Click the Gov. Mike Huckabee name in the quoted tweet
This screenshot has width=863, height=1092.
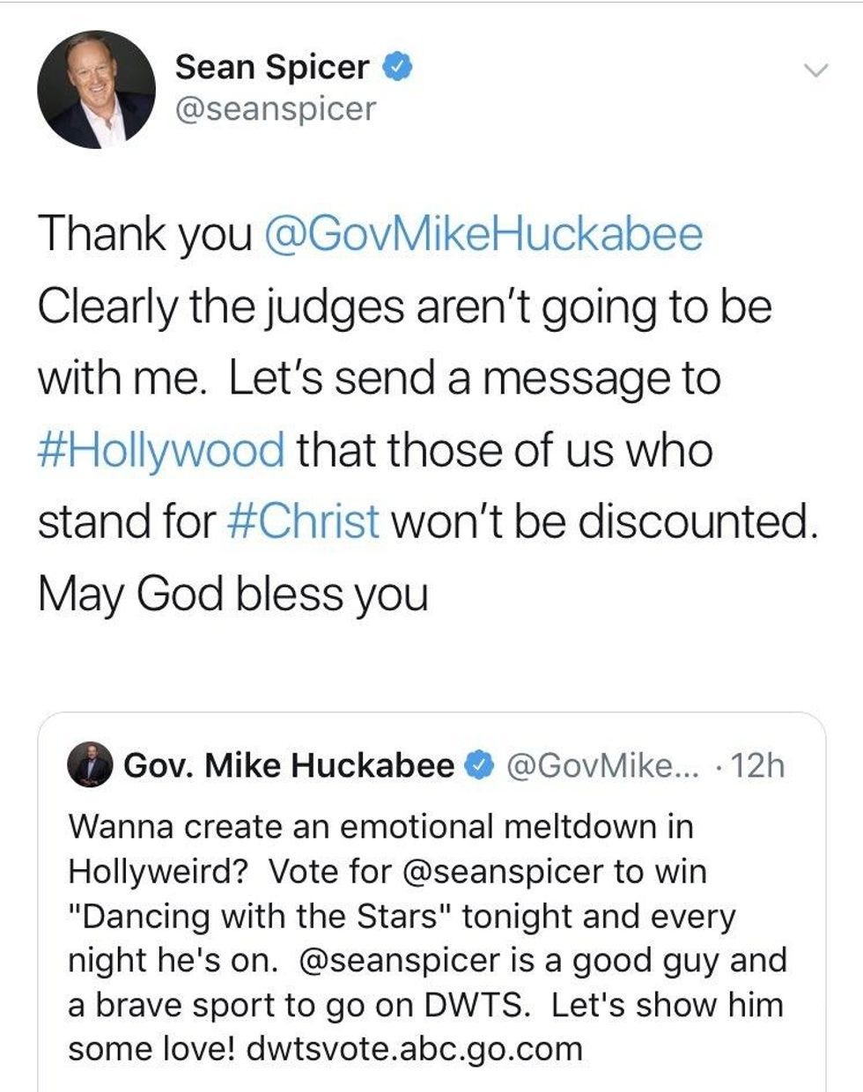289,765
